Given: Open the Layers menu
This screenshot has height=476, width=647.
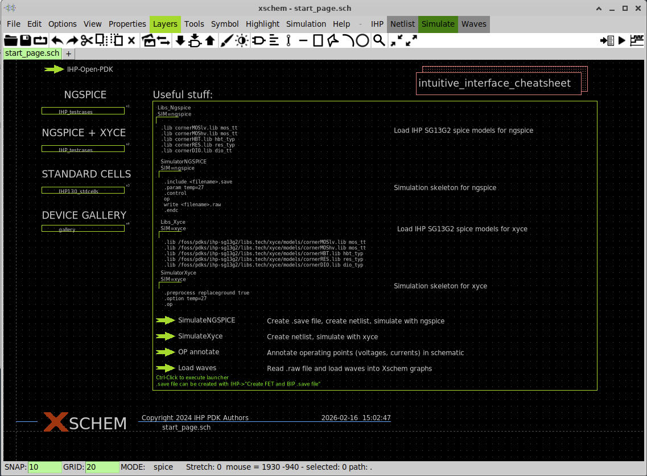Looking at the screenshot, I should coord(165,24).
